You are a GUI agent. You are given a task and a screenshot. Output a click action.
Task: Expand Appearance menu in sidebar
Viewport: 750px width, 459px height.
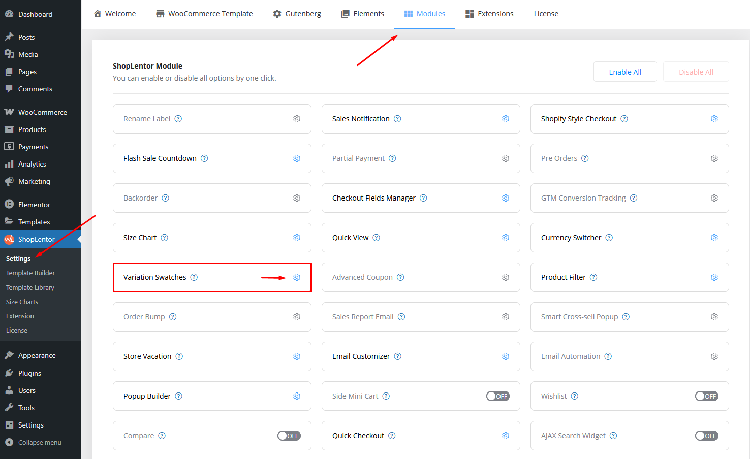pyautogui.click(x=37, y=355)
